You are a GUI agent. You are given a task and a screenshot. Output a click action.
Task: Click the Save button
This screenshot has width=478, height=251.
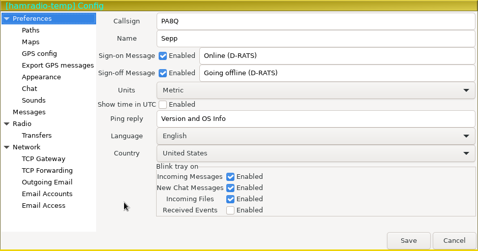(408, 241)
